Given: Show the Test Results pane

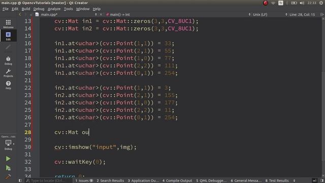Looking at the screenshot, I should 277,181.
